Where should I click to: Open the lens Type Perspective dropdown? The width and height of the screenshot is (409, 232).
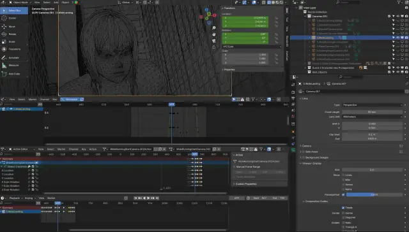pos(372,105)
